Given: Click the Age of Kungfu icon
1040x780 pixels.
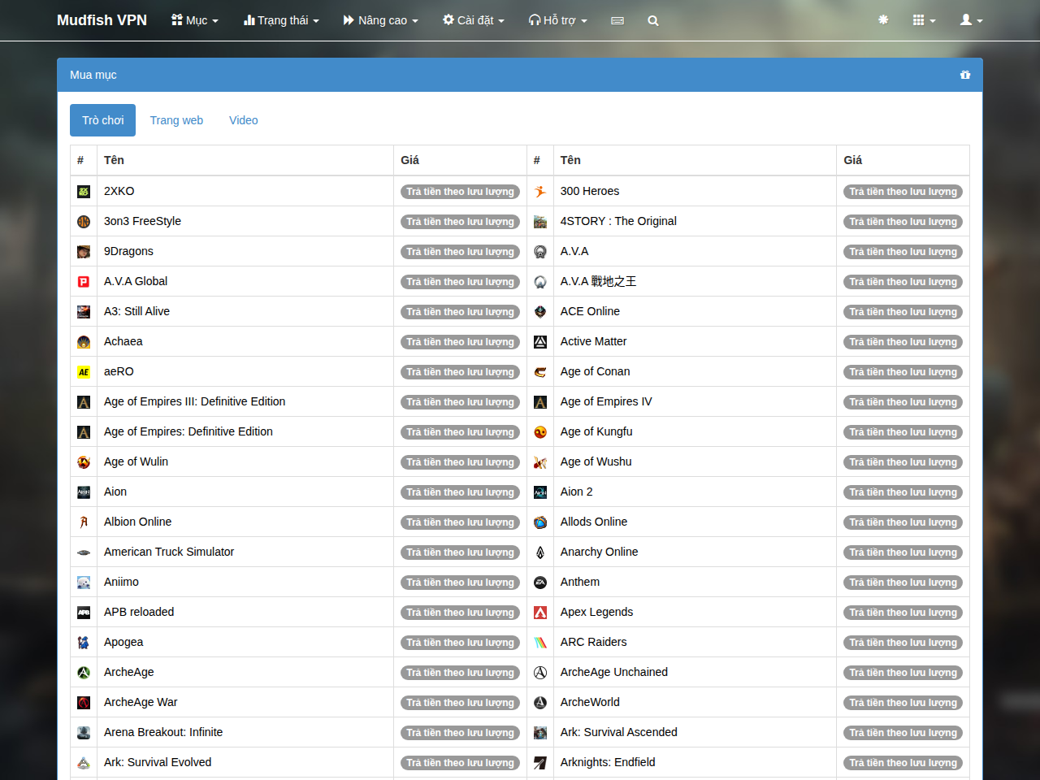Looking at the screenshot, I should click(540, 432).
